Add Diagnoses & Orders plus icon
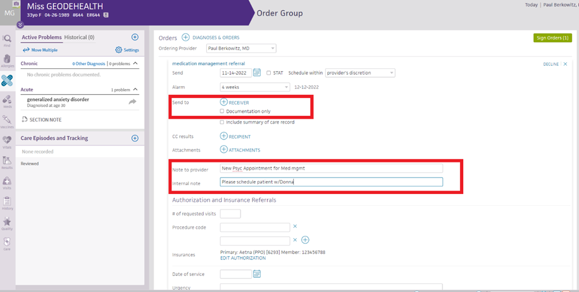This screenshot has width=579, height=292. point(185,37)
